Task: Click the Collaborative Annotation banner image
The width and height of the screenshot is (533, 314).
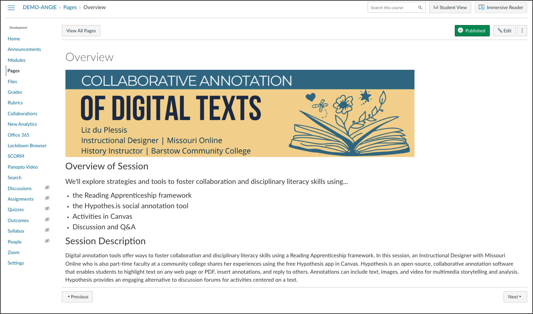Action: [240, 113]
